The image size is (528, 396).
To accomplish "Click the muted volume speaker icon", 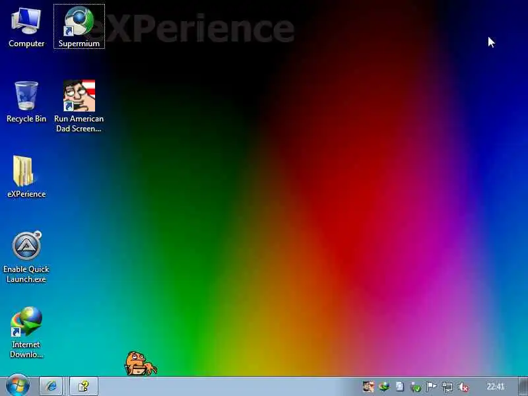I will tap(463, 387).
